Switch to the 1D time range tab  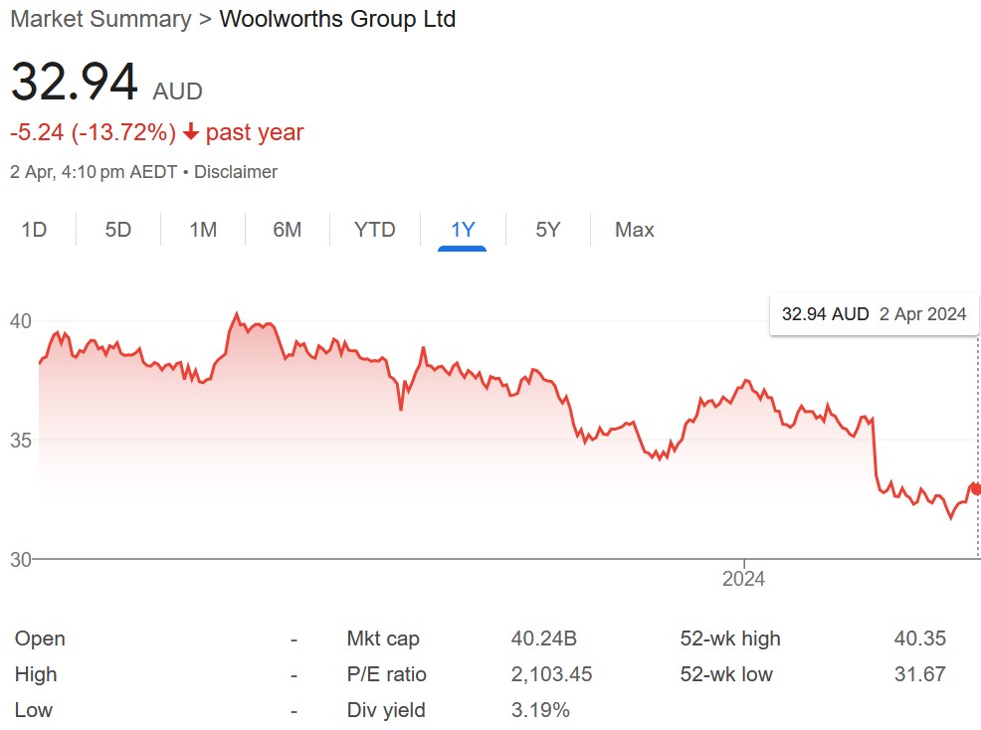coord(34,230)
